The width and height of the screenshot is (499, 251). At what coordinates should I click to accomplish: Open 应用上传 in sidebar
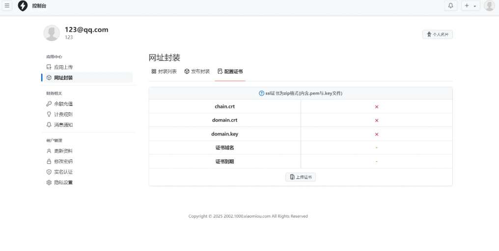[x=63, y=67]
